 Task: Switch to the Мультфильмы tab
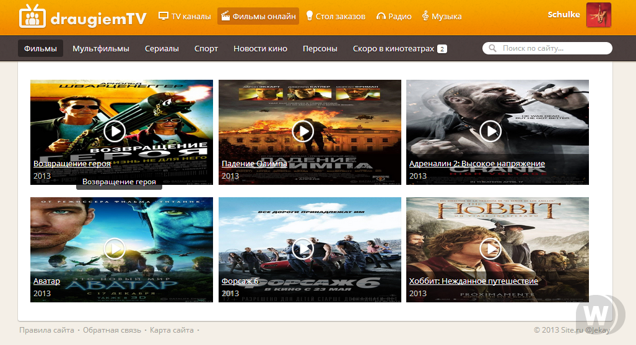pyautogui.click(x=101, y=48)
